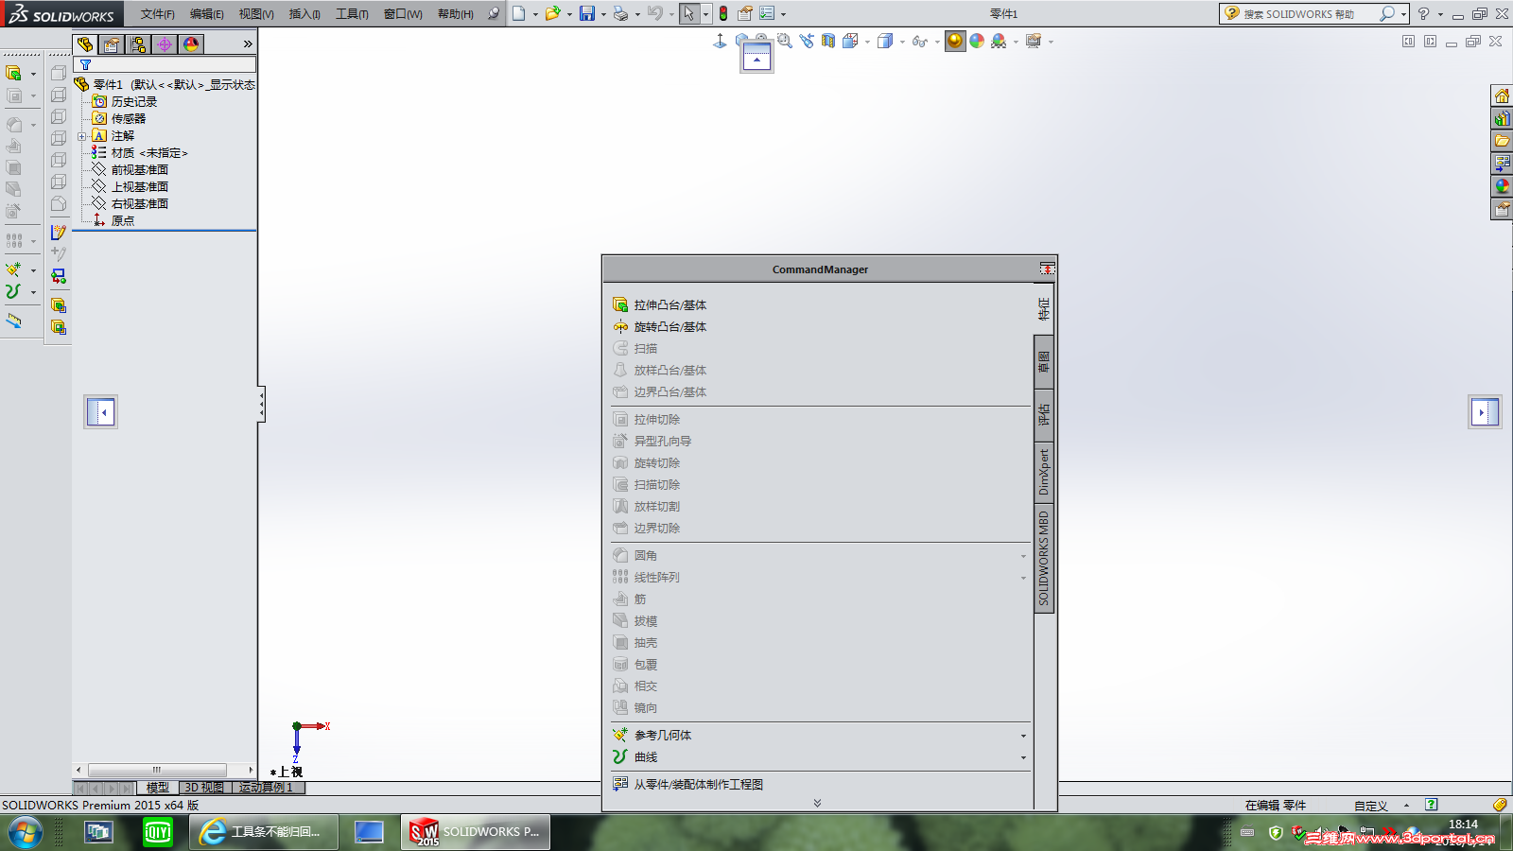Click the Section View icon
The image size is (1513, 851).
pyautogui.click(x=828, y=41)
